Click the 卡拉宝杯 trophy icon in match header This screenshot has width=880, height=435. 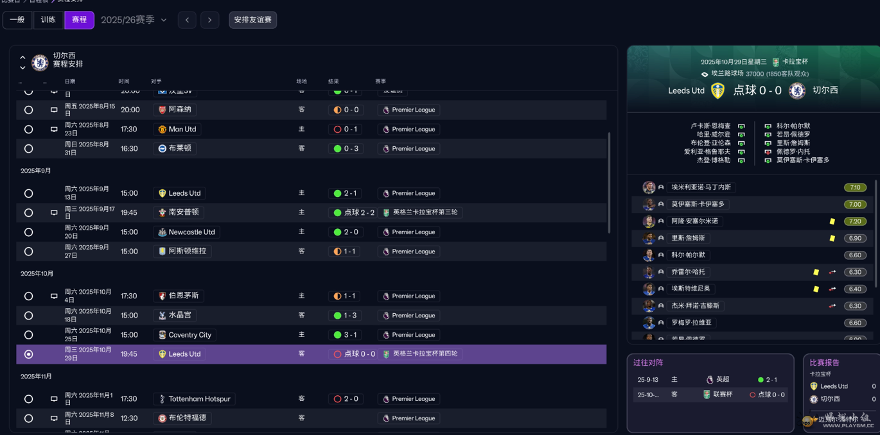[775, 62]
